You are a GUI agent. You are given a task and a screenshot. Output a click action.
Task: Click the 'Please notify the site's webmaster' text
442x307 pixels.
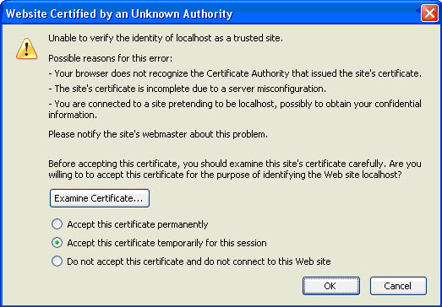(158, 134)
